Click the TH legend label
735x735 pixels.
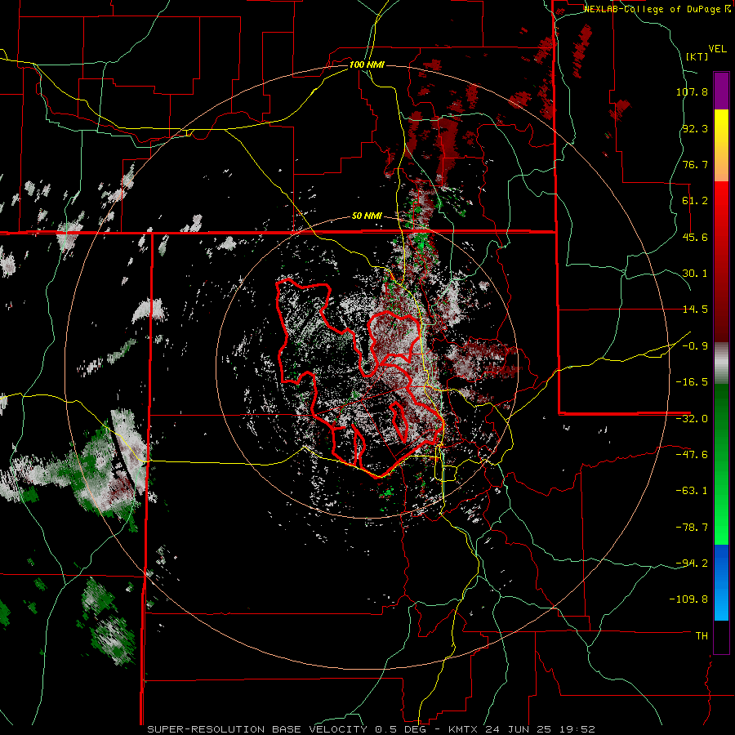tap(702, 635)
